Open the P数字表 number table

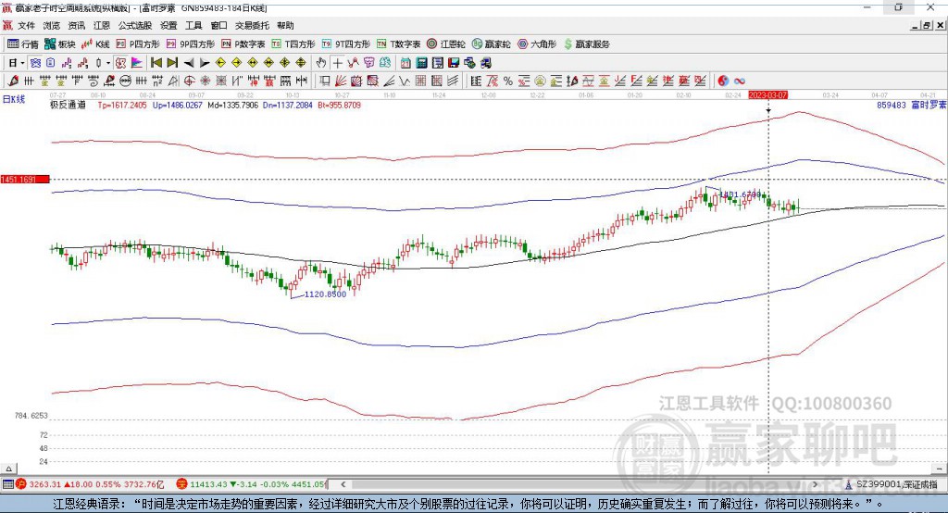pyautogui.click(x=243, y=44)
